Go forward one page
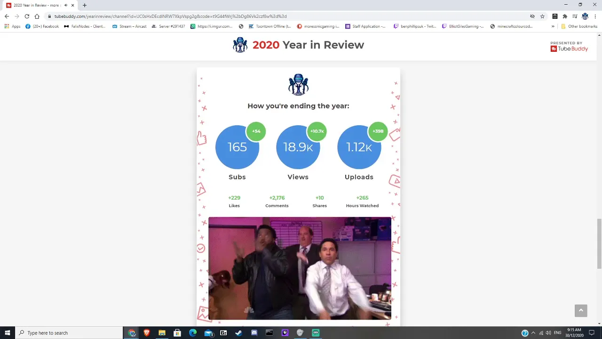602x339 pixels. (17, 16)
